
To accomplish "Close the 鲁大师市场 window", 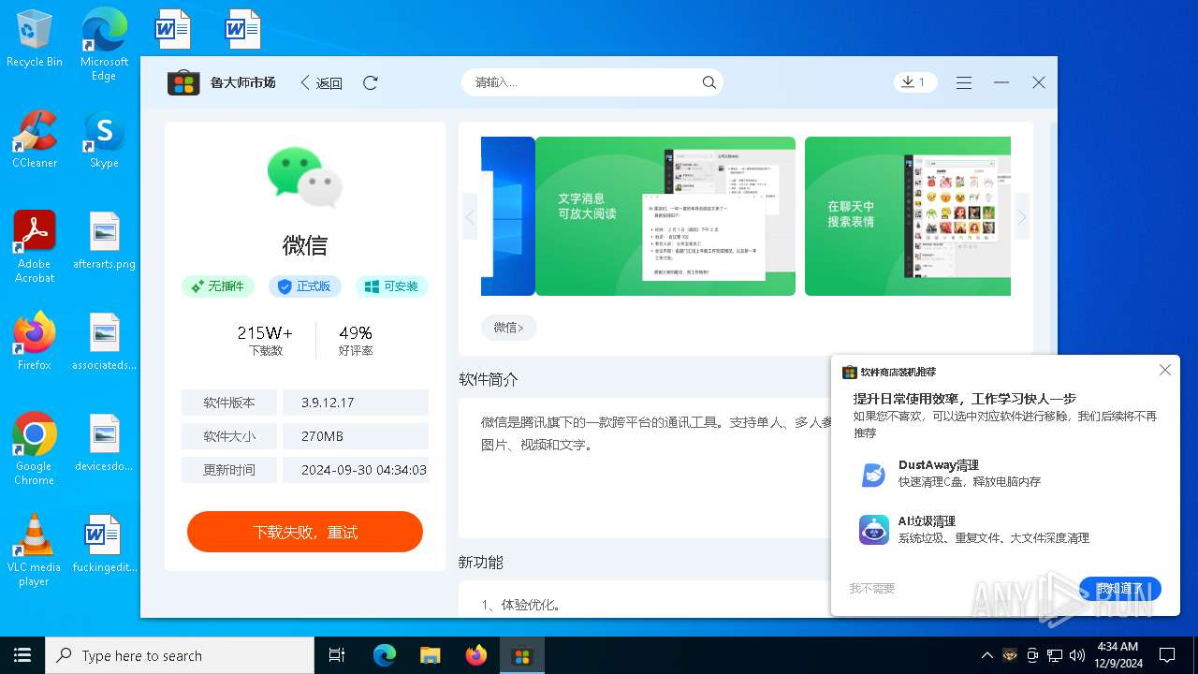I will click(1039, 82).
